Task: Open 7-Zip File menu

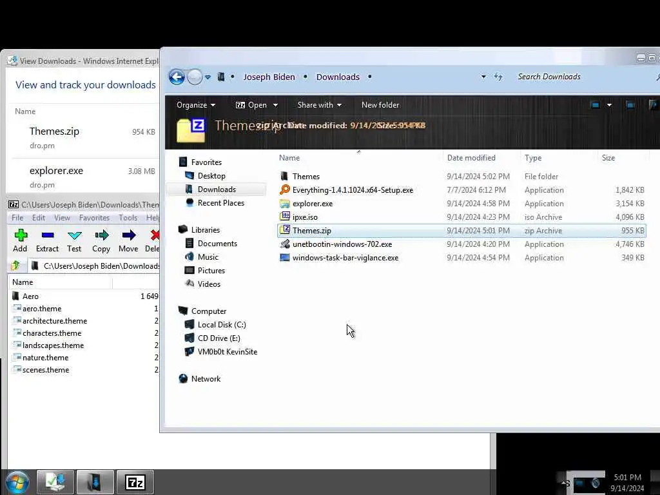Action: pos(17,218)
